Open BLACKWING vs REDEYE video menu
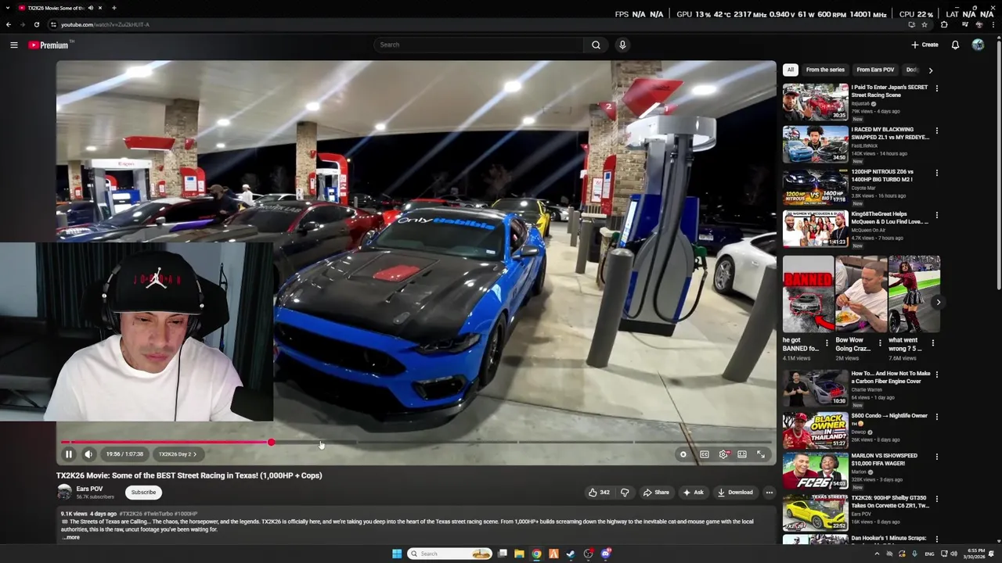The width and height of the screenshot is (1002, 563). click(x=936, y=131)
